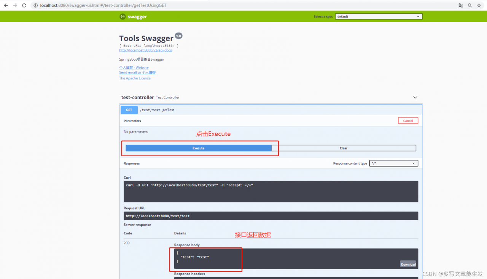487x279 pixels.
Task: Click the "test": "test" response body text
Action: pyautogui.click(x=195, y=257)
